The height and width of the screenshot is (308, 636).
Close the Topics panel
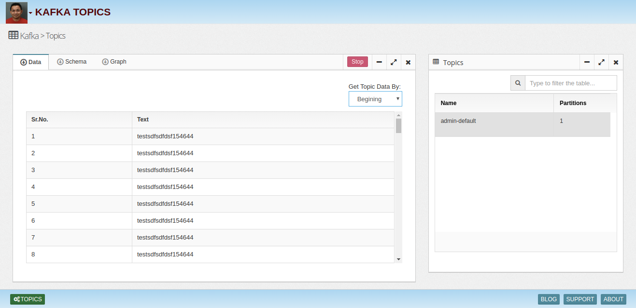[x=616, y=62]
